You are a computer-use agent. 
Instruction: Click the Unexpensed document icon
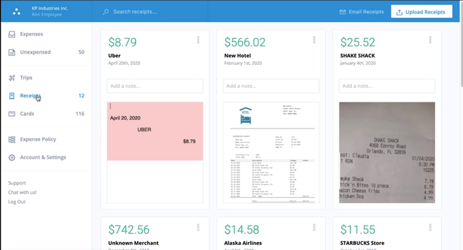[12, 52]
